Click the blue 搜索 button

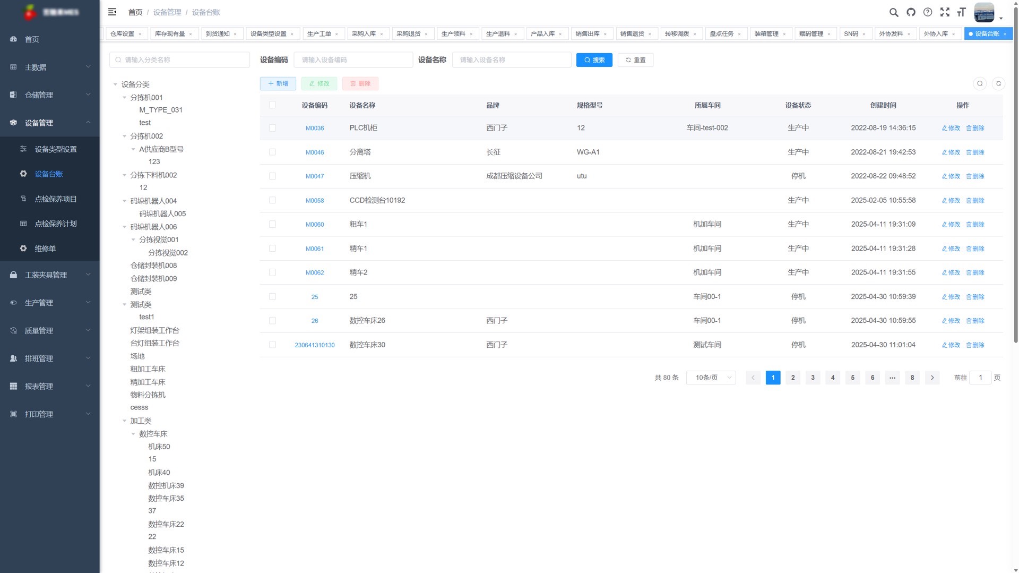point(594,60)
